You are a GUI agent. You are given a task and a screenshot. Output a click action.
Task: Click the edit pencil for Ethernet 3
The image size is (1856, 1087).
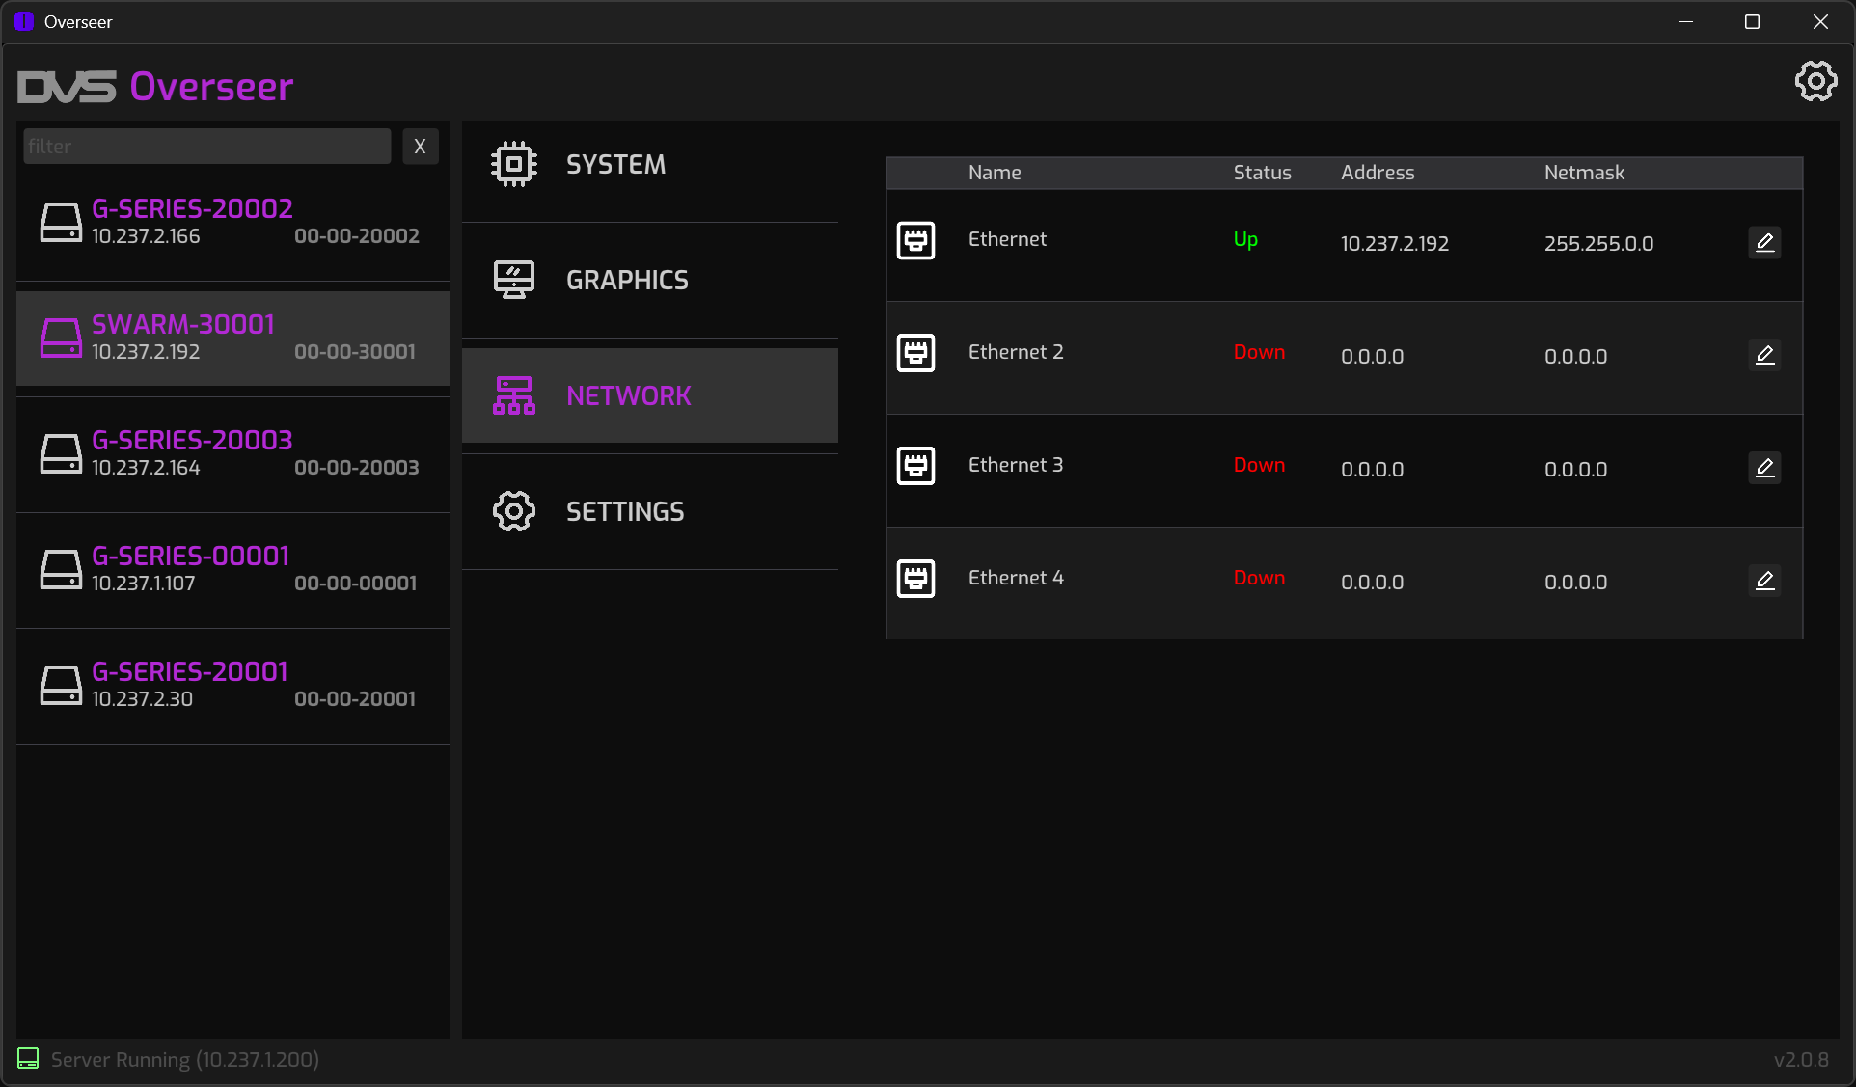(1764, 468)
